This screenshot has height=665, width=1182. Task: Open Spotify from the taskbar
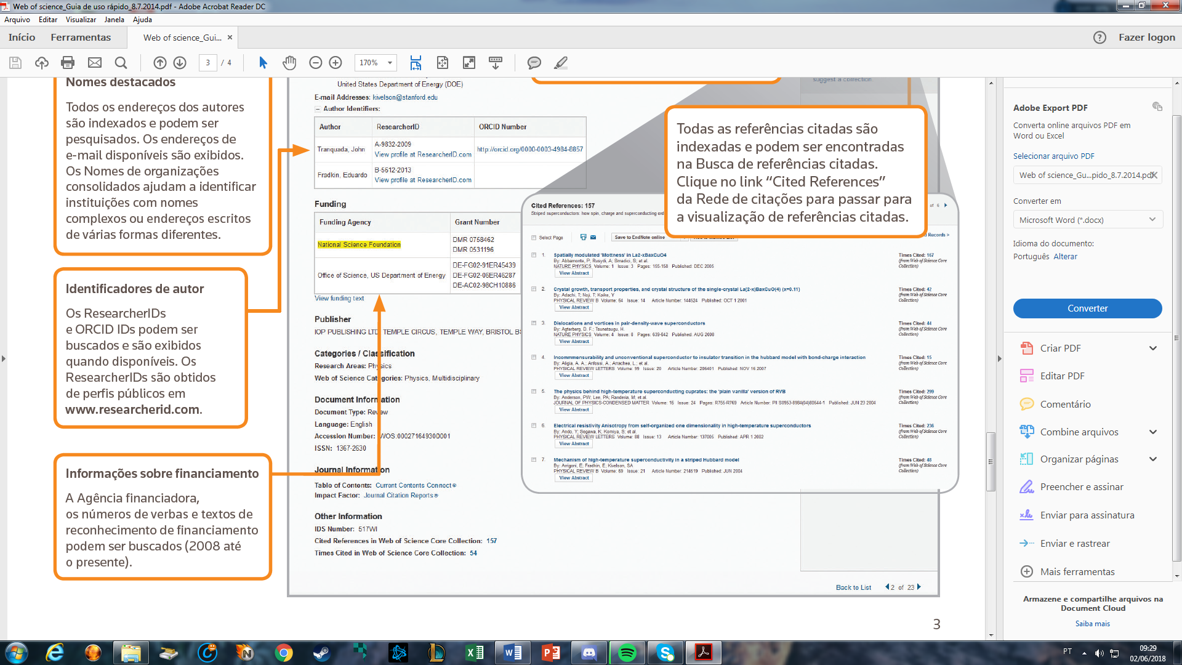[627, 653]
